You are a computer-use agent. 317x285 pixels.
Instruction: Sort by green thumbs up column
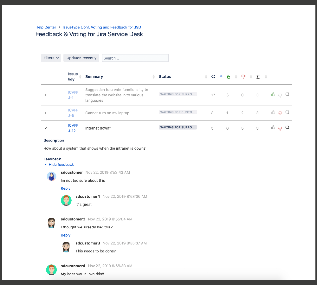tap(229, 77)
